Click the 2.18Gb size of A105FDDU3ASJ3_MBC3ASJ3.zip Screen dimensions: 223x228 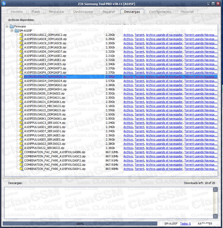pos(110,106)
